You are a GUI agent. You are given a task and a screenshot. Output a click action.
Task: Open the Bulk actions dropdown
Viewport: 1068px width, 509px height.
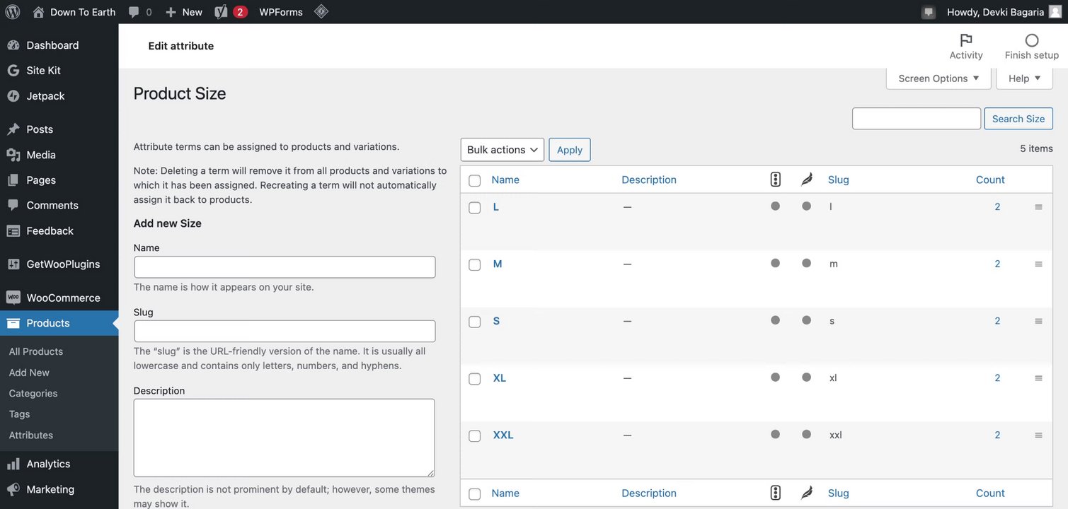point(502,149)
